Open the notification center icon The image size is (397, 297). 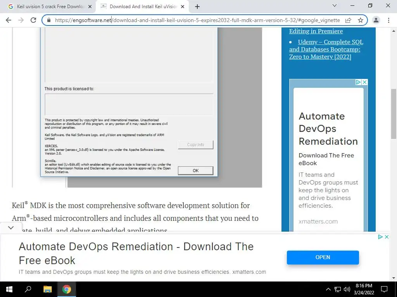[x=384, y=289]
